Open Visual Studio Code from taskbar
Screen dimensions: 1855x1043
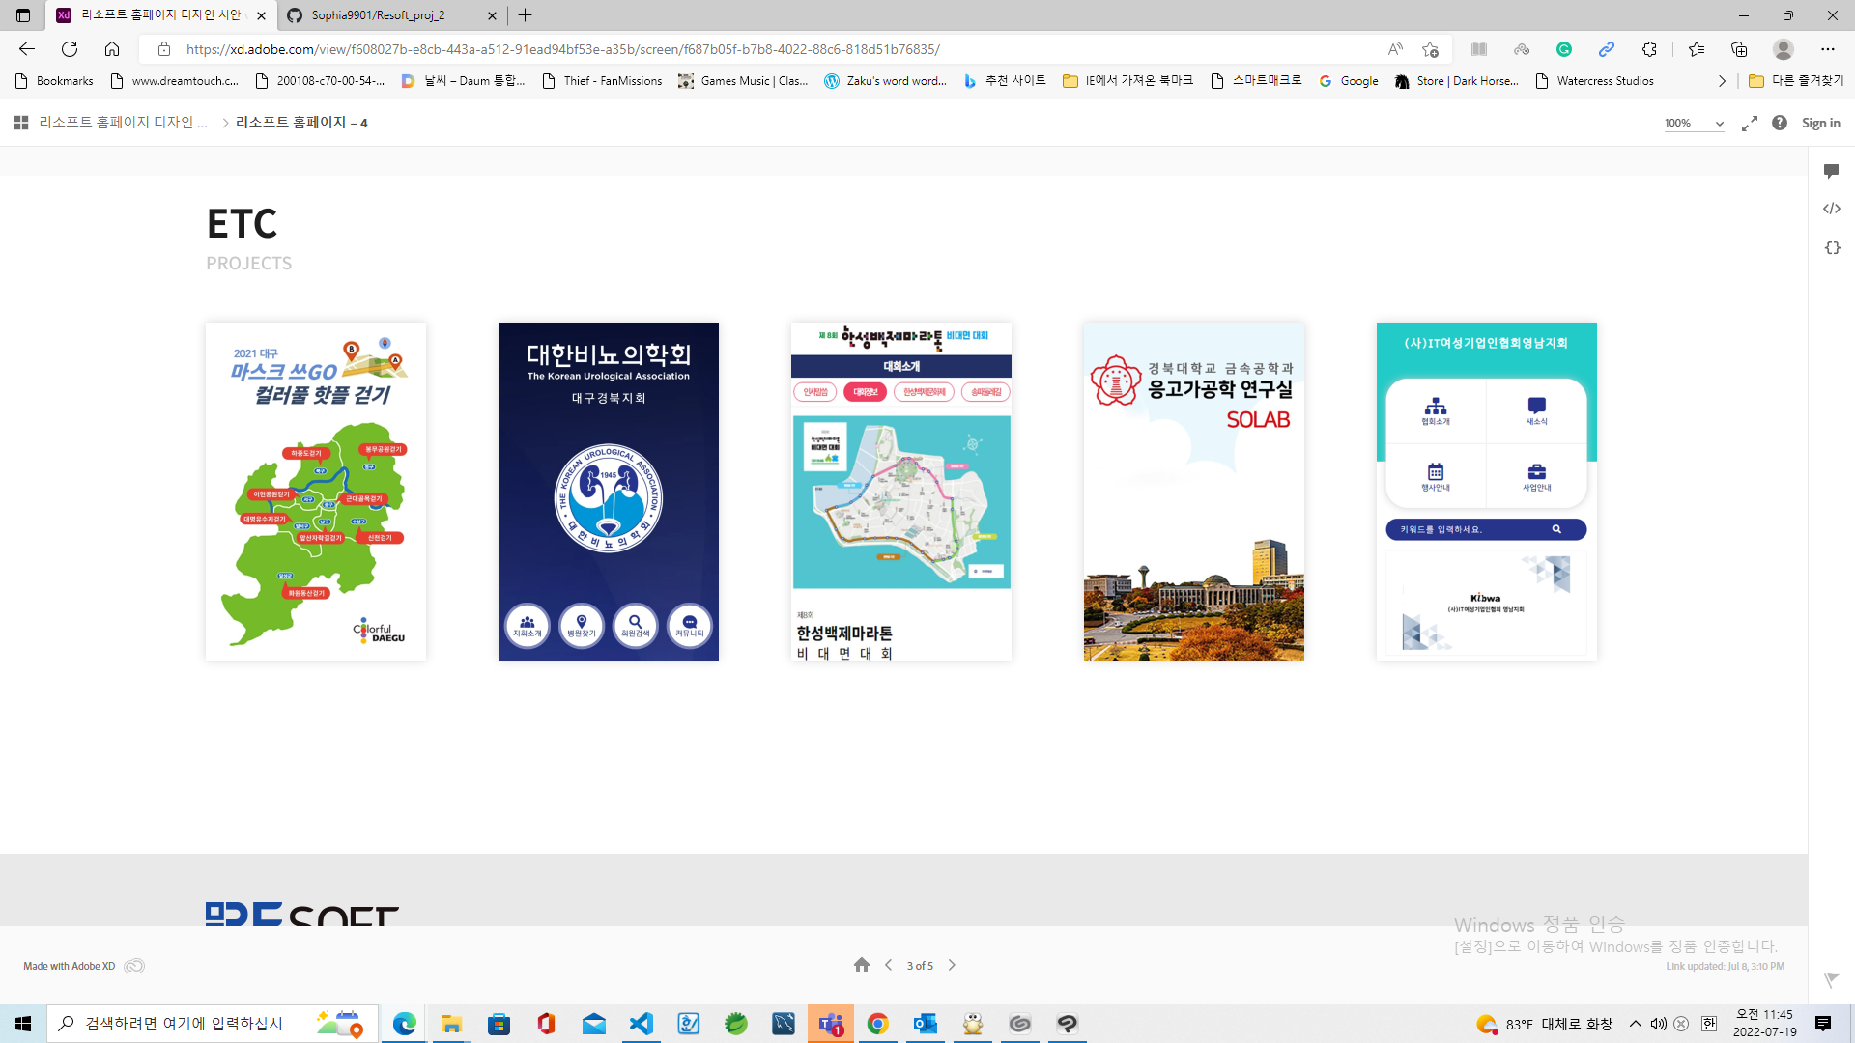click(641, 1024)
